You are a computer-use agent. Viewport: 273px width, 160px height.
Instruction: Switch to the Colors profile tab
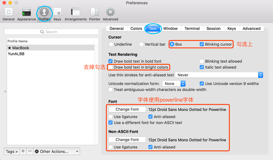pyautogui.click(x=136, y=28)
